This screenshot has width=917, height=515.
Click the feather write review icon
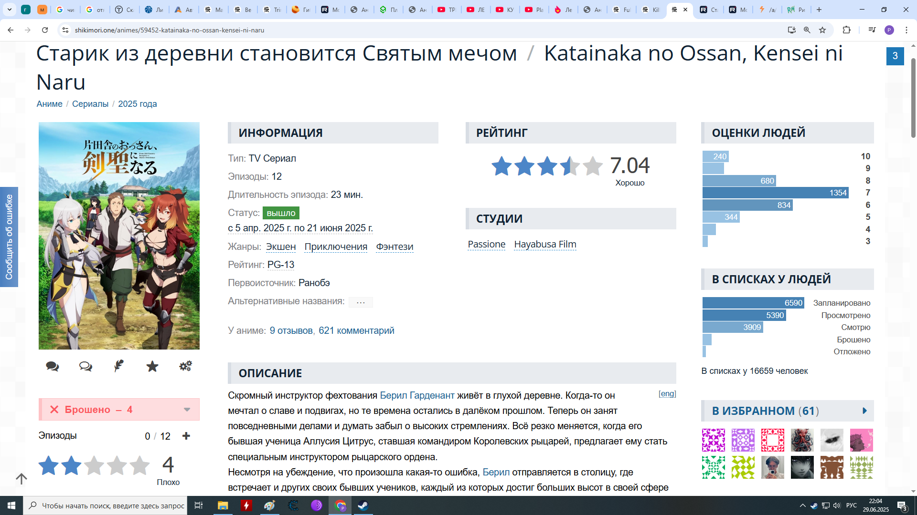[119, 366]
